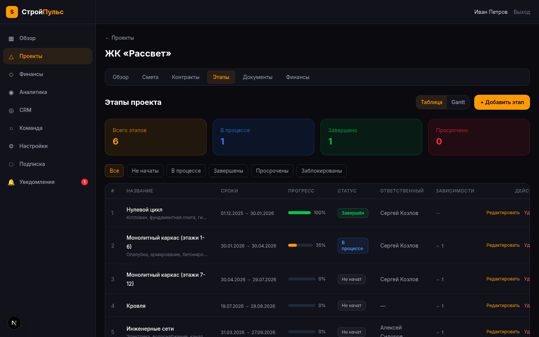Click the В процессе summary card

point(263,137)
